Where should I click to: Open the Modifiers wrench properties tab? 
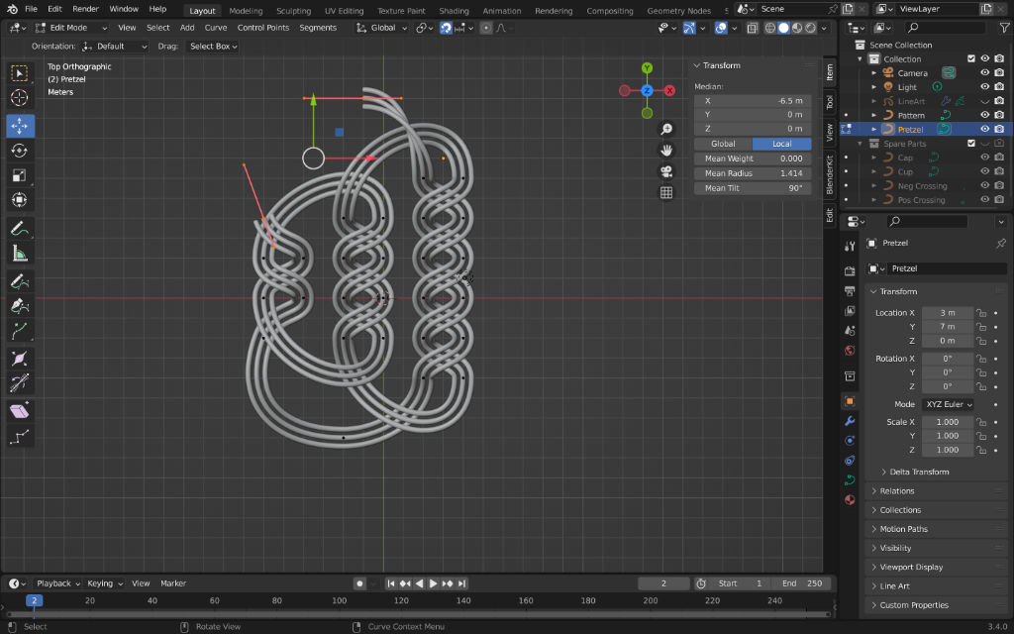pyautogui.click(x=850, y=421)
